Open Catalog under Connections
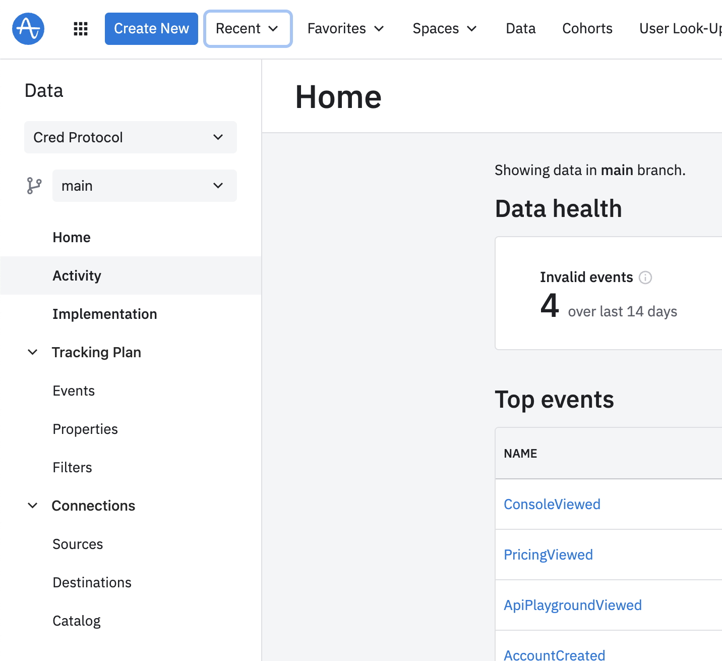Screen dimensions: 722x661 77,621
